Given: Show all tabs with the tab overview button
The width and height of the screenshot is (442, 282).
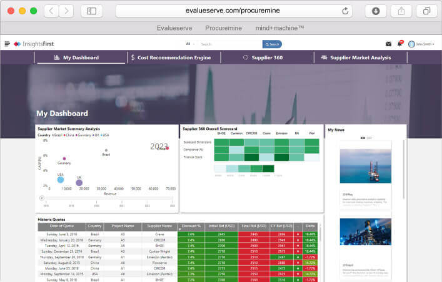Looking at the screenshot, I should [x=427, y=11].
